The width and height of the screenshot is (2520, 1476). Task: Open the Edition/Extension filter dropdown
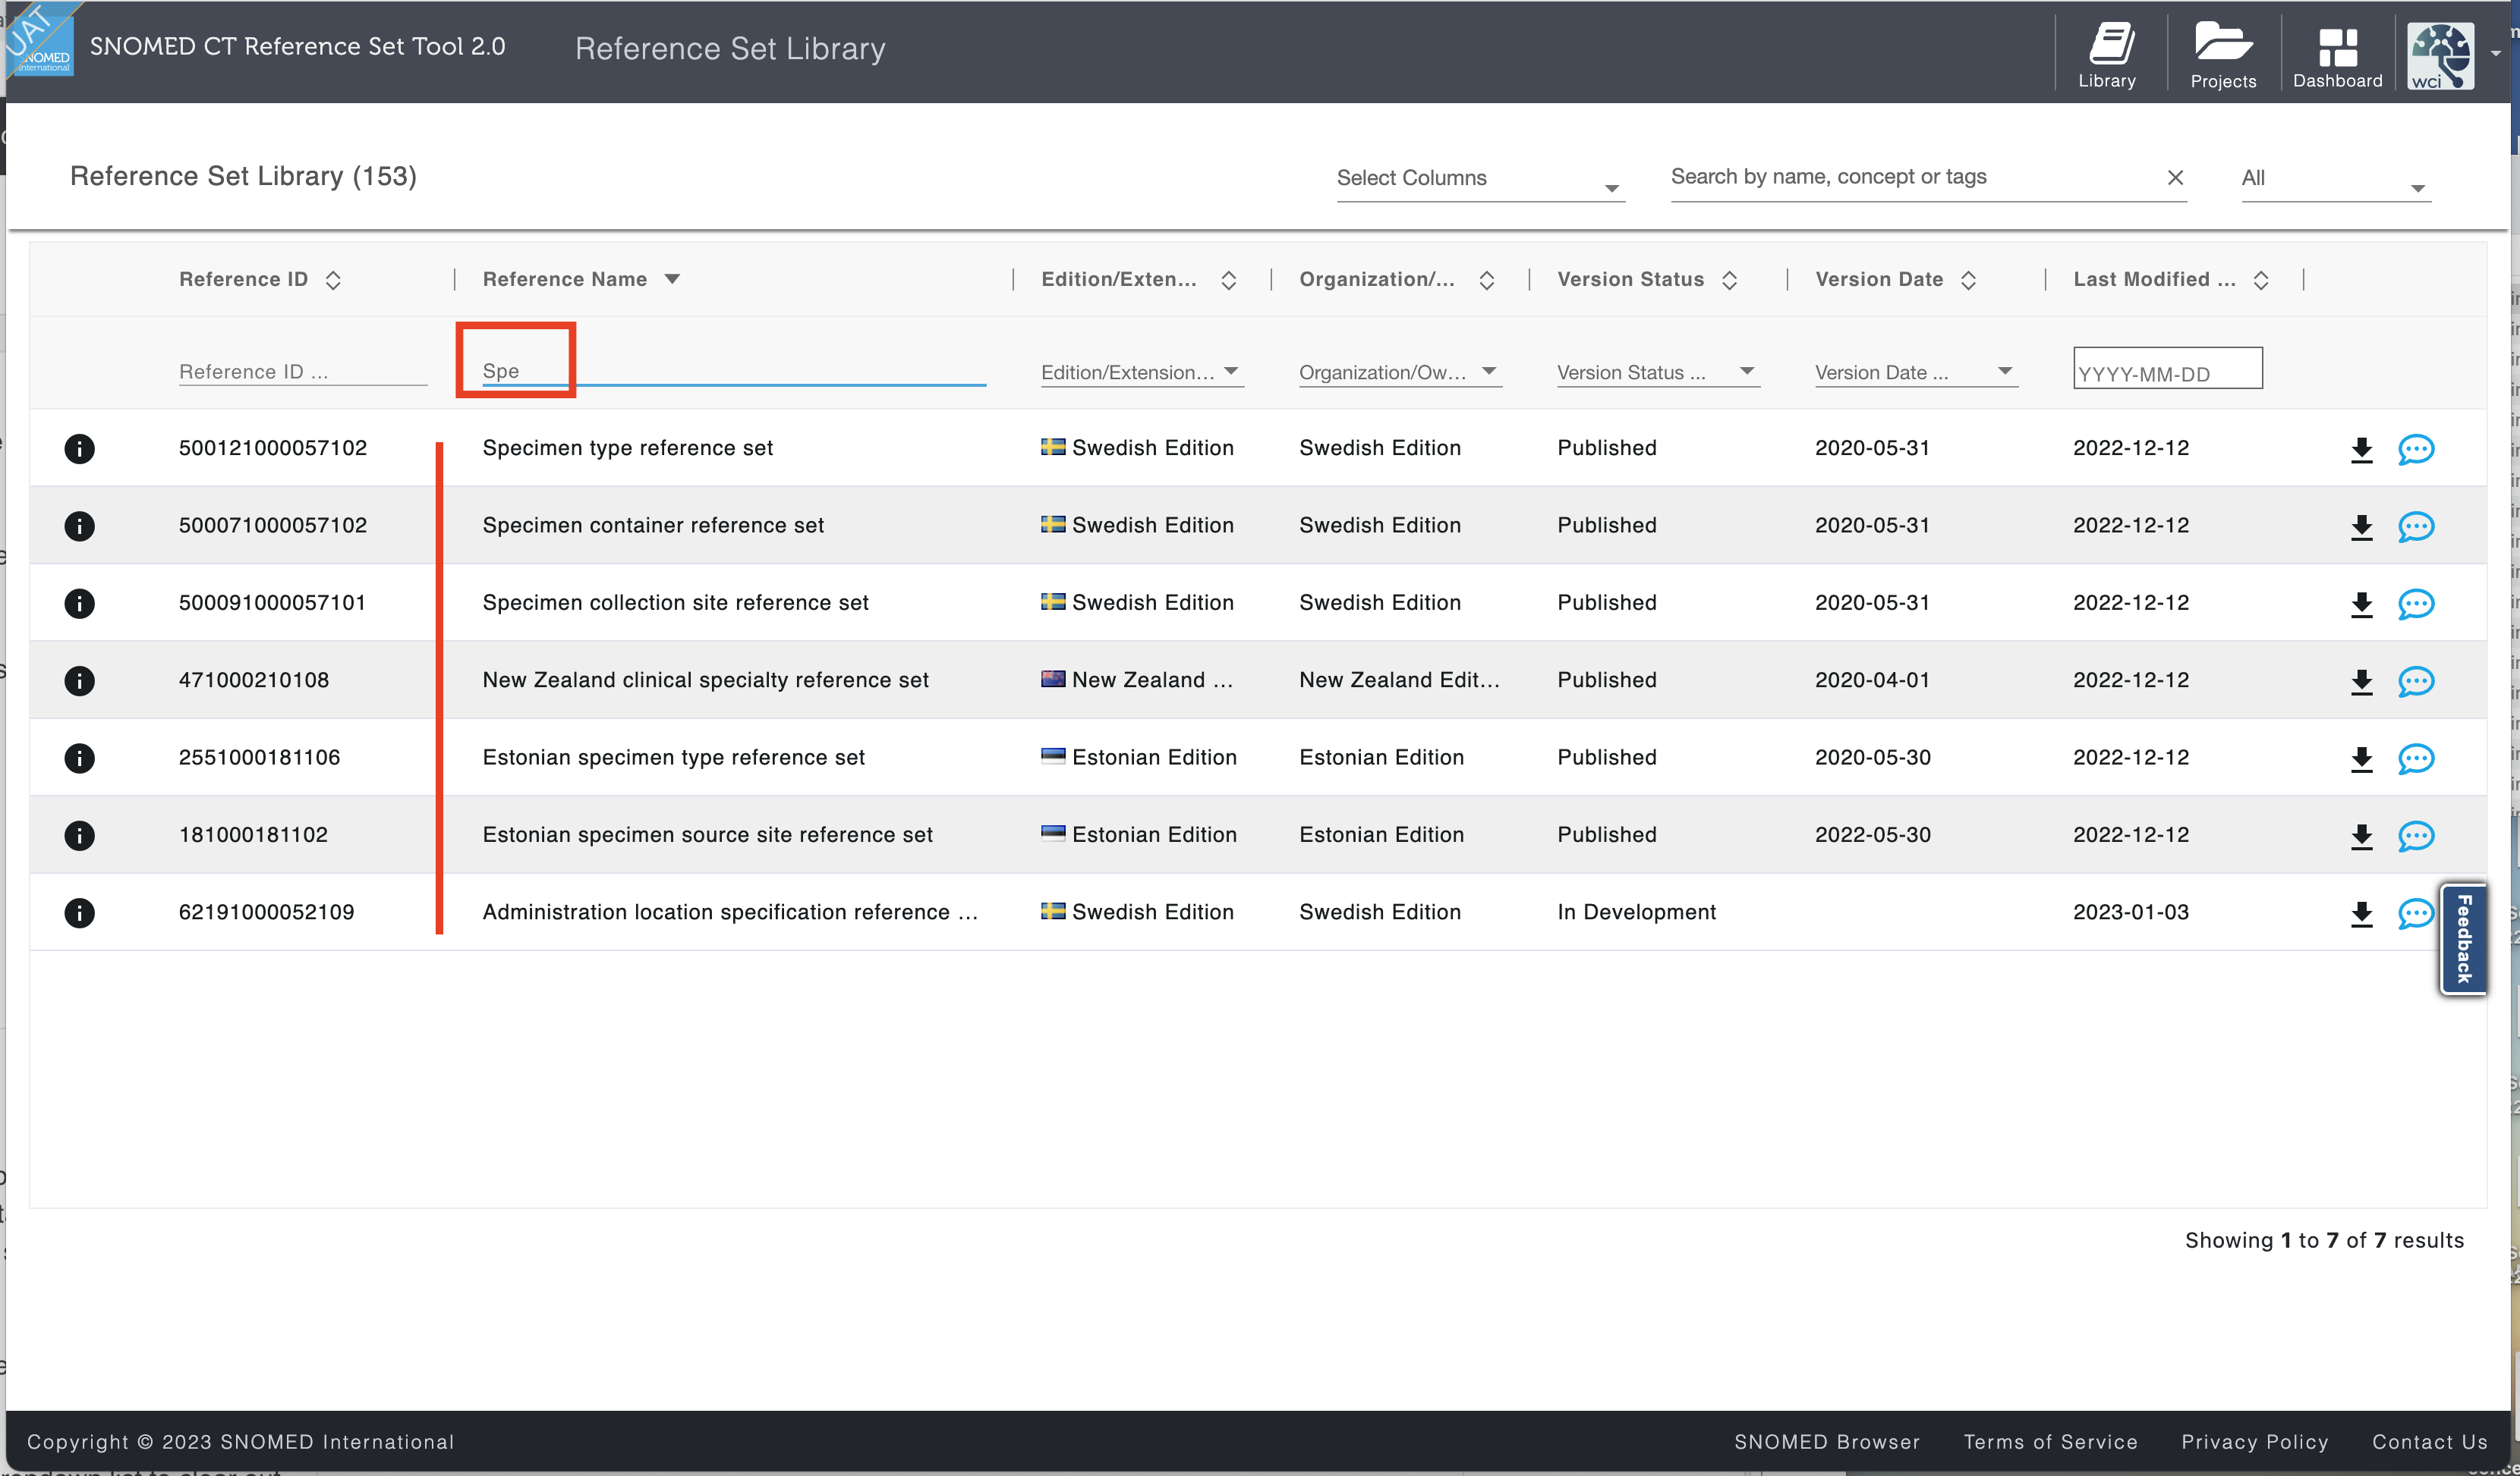(x=1142, y=372)
